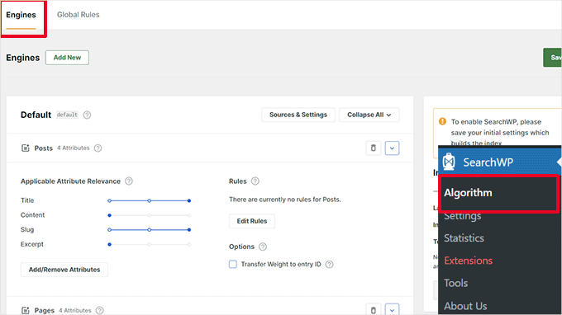Click the SearchWP lantern logo icon
Screen dimensions: 562x315
coord(449,162)
